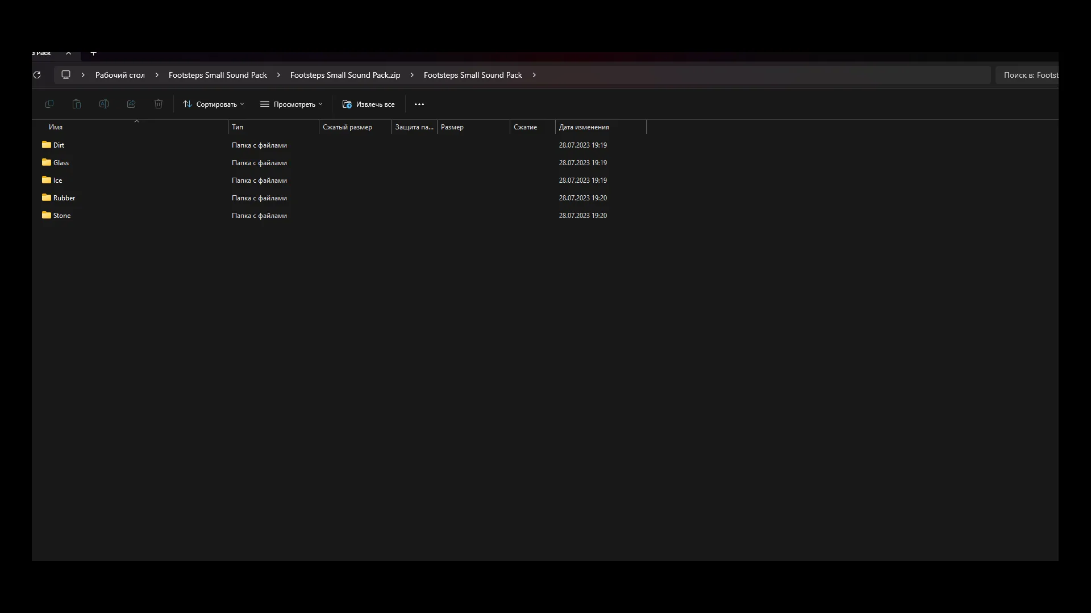Expand chevron after Рабочий стол breadcrumb
This screenshot has height=613, width=1091.
(x=157, y=75)
